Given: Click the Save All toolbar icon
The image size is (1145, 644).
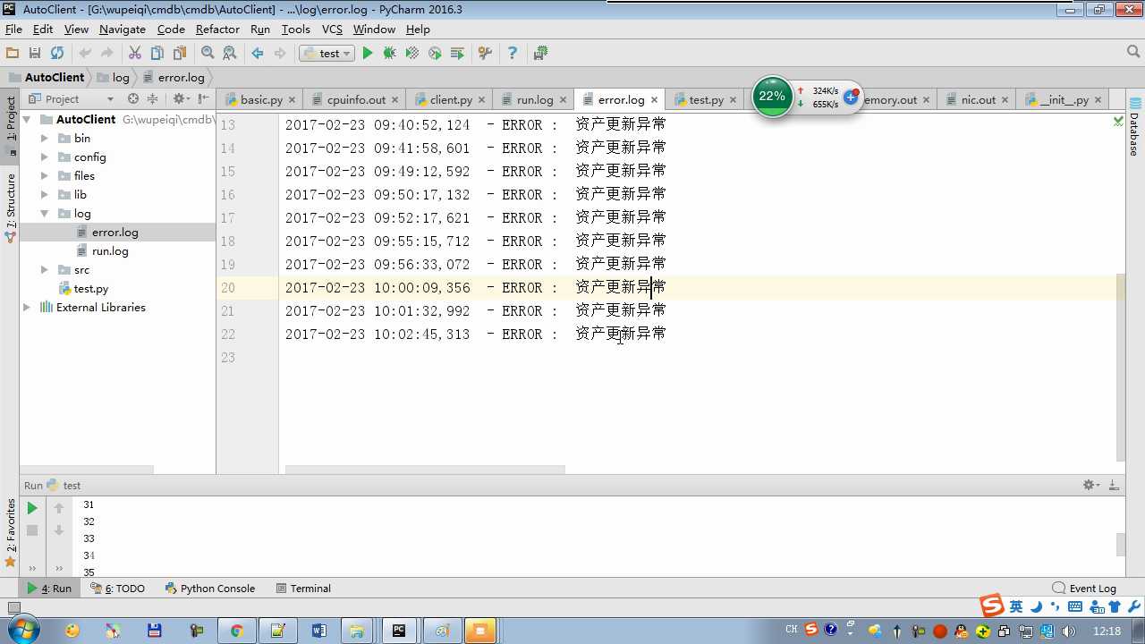Looking at the screenshot, I should pyautogui.click(x=35, y=54).
